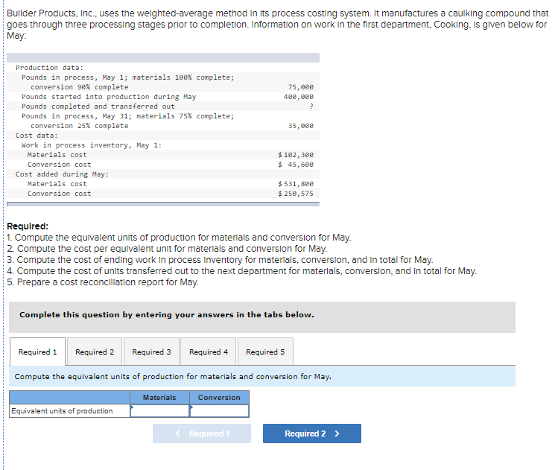Open the Required 3 tab

click(x=151, y=352)
